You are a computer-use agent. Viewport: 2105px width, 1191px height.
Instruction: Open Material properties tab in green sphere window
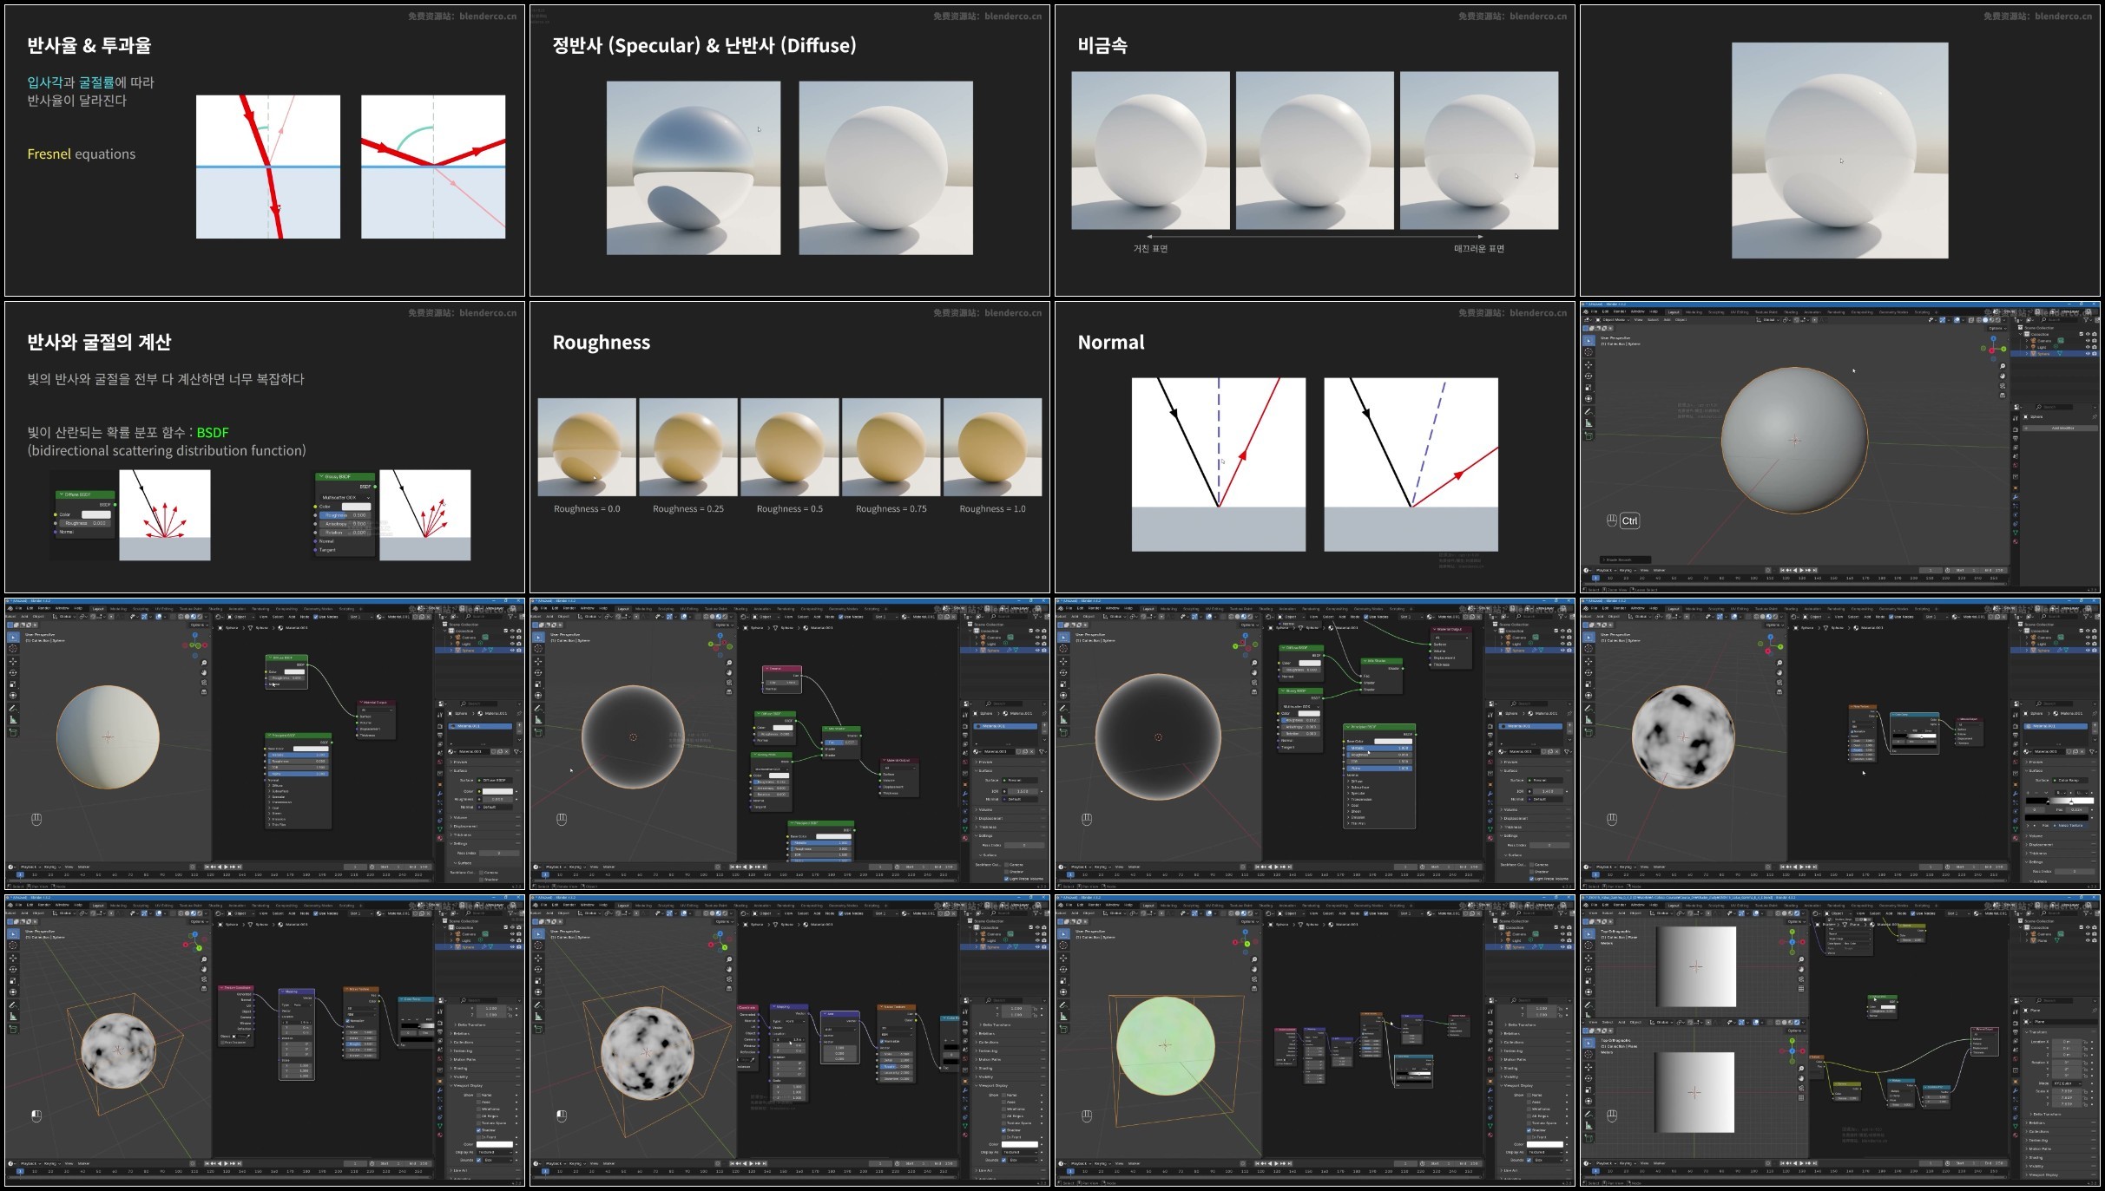(1490, 1135)
